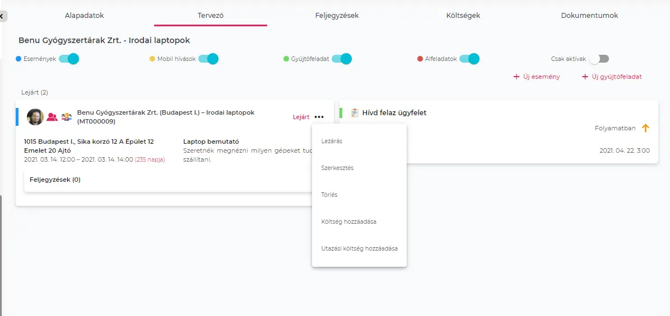Expand the Feljegyzések (0) section
670x316 pixels.
55,180
